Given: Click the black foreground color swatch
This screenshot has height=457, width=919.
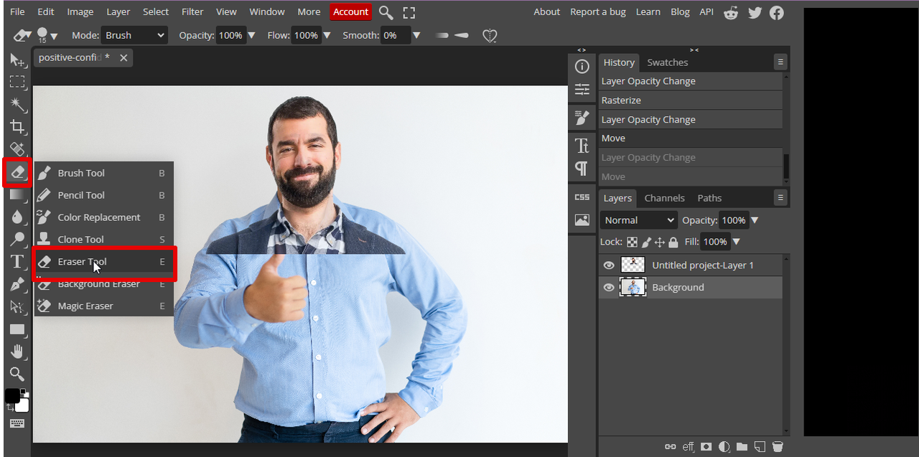Looking at the screenshot, I should click(12, 396).
